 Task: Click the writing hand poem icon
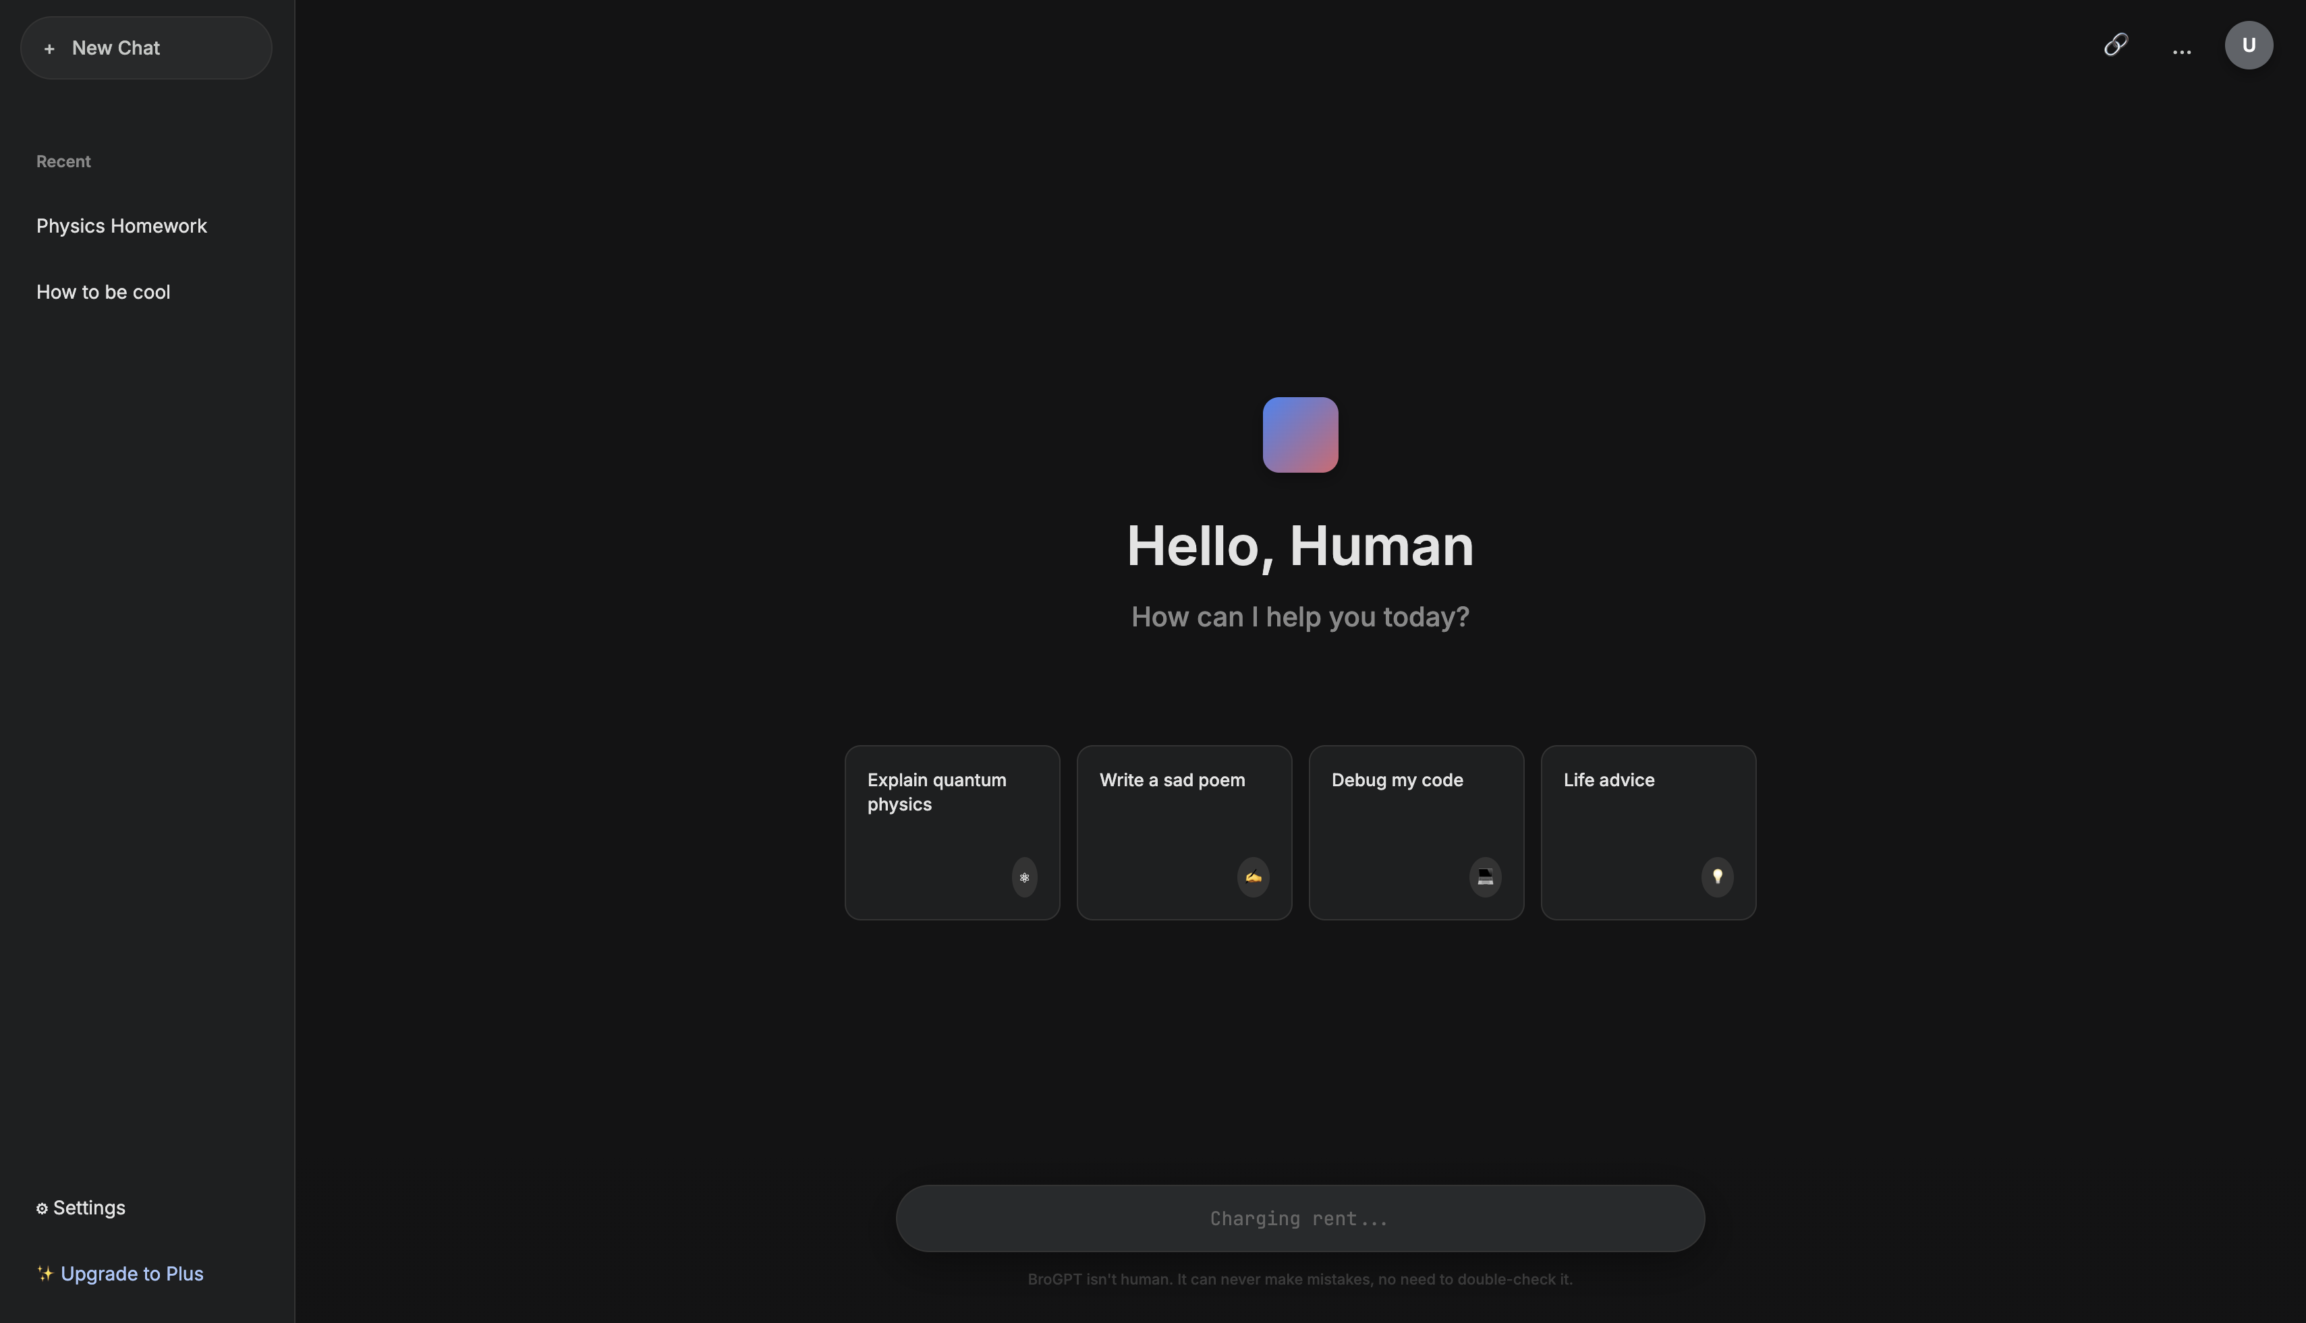(x=1253, y=877)
